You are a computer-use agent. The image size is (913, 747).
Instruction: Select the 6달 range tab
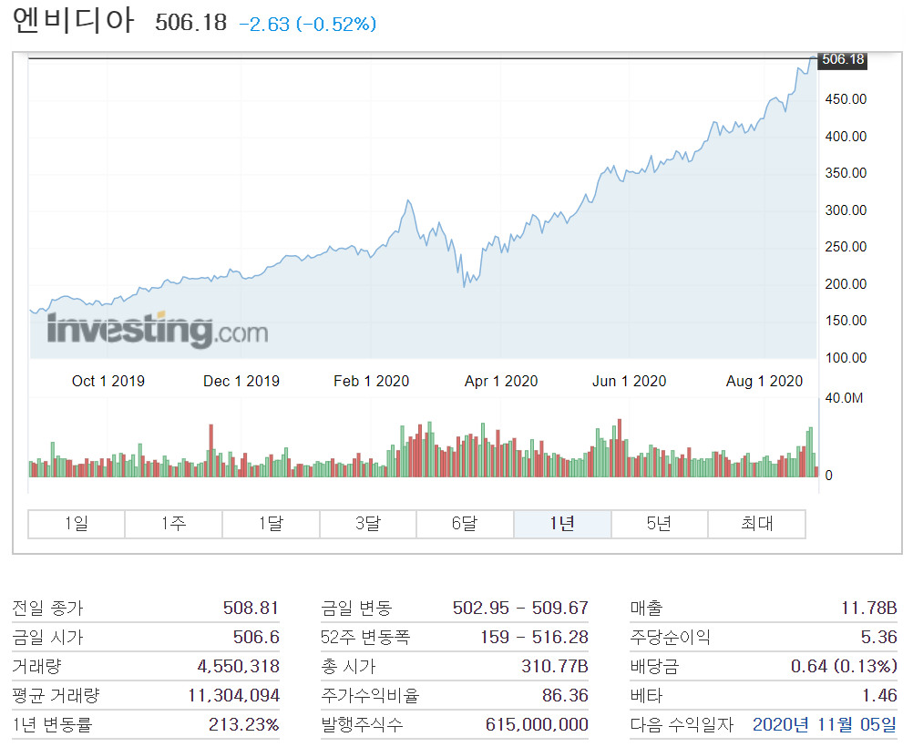pyautogui.click(x=466, y=524)
